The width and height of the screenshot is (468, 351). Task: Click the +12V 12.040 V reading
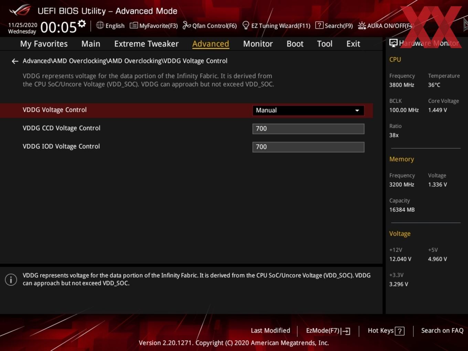point(400,259)
